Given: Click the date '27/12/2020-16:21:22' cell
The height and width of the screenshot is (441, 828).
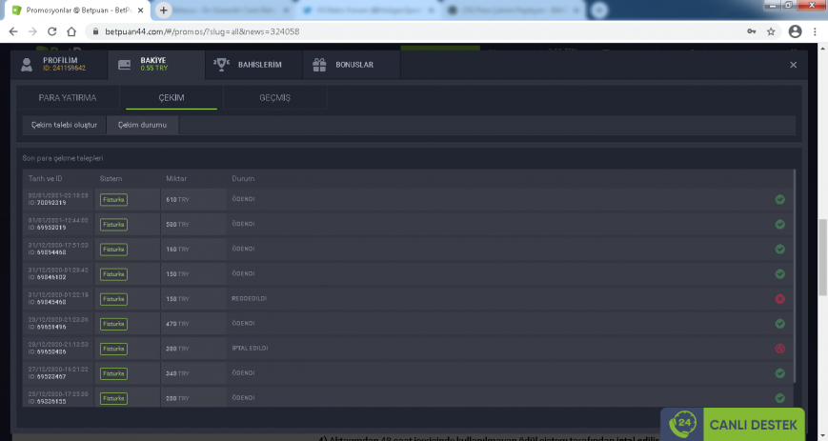Looking at the screenshot, I should (x=58, y=370).
